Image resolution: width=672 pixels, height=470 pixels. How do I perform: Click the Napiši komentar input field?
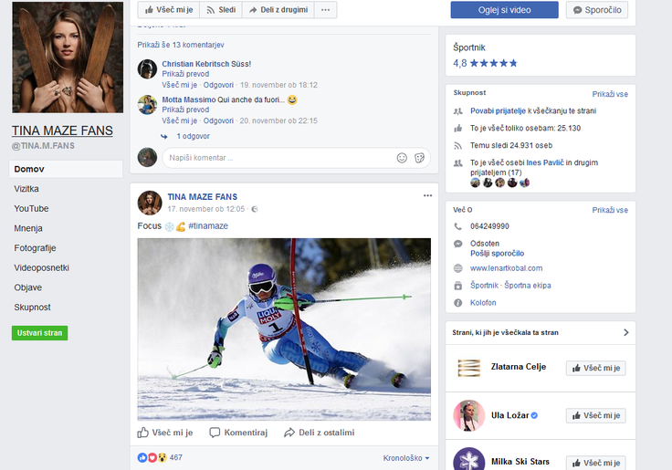click(296, 158)
